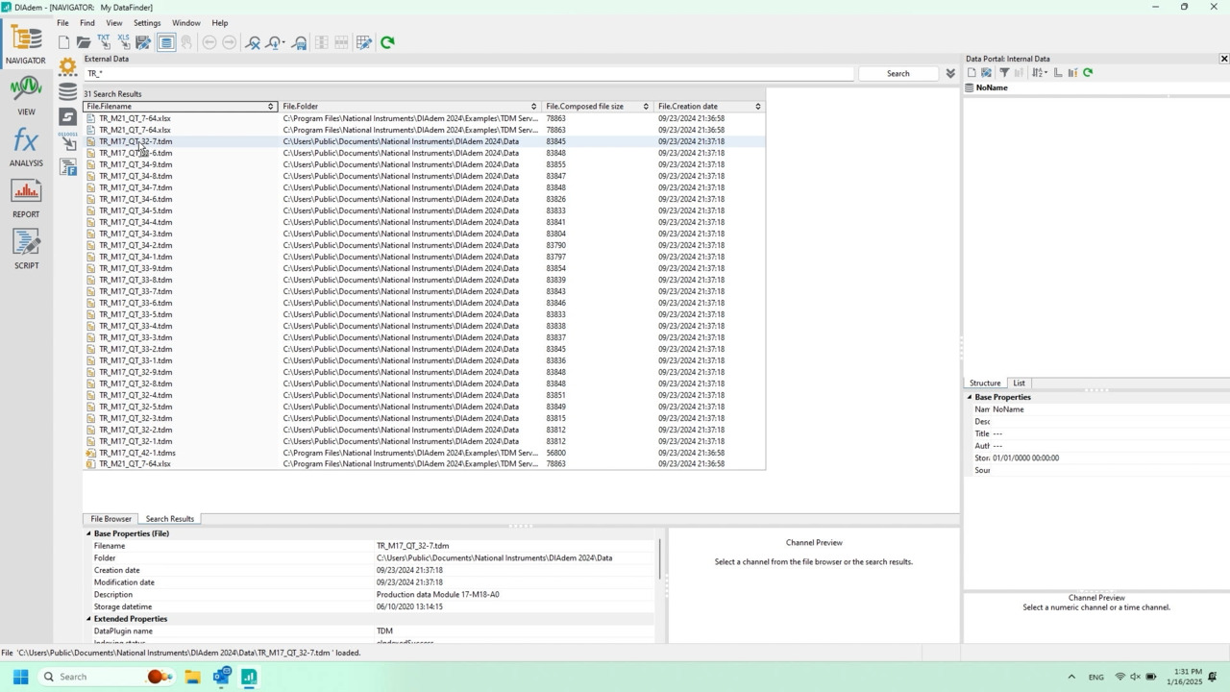This screenshot has width=1230, height=692.
Task: Click the load search magnifier icon
Action: (276, 42)
